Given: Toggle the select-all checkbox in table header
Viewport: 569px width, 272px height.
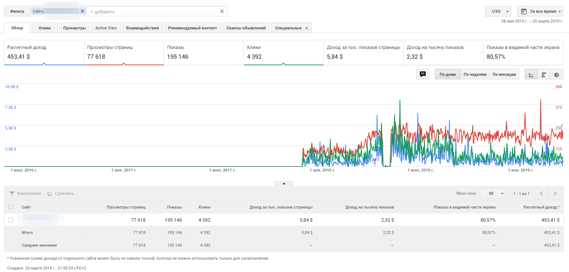Looking at the screenshot, I should [11, 207].
